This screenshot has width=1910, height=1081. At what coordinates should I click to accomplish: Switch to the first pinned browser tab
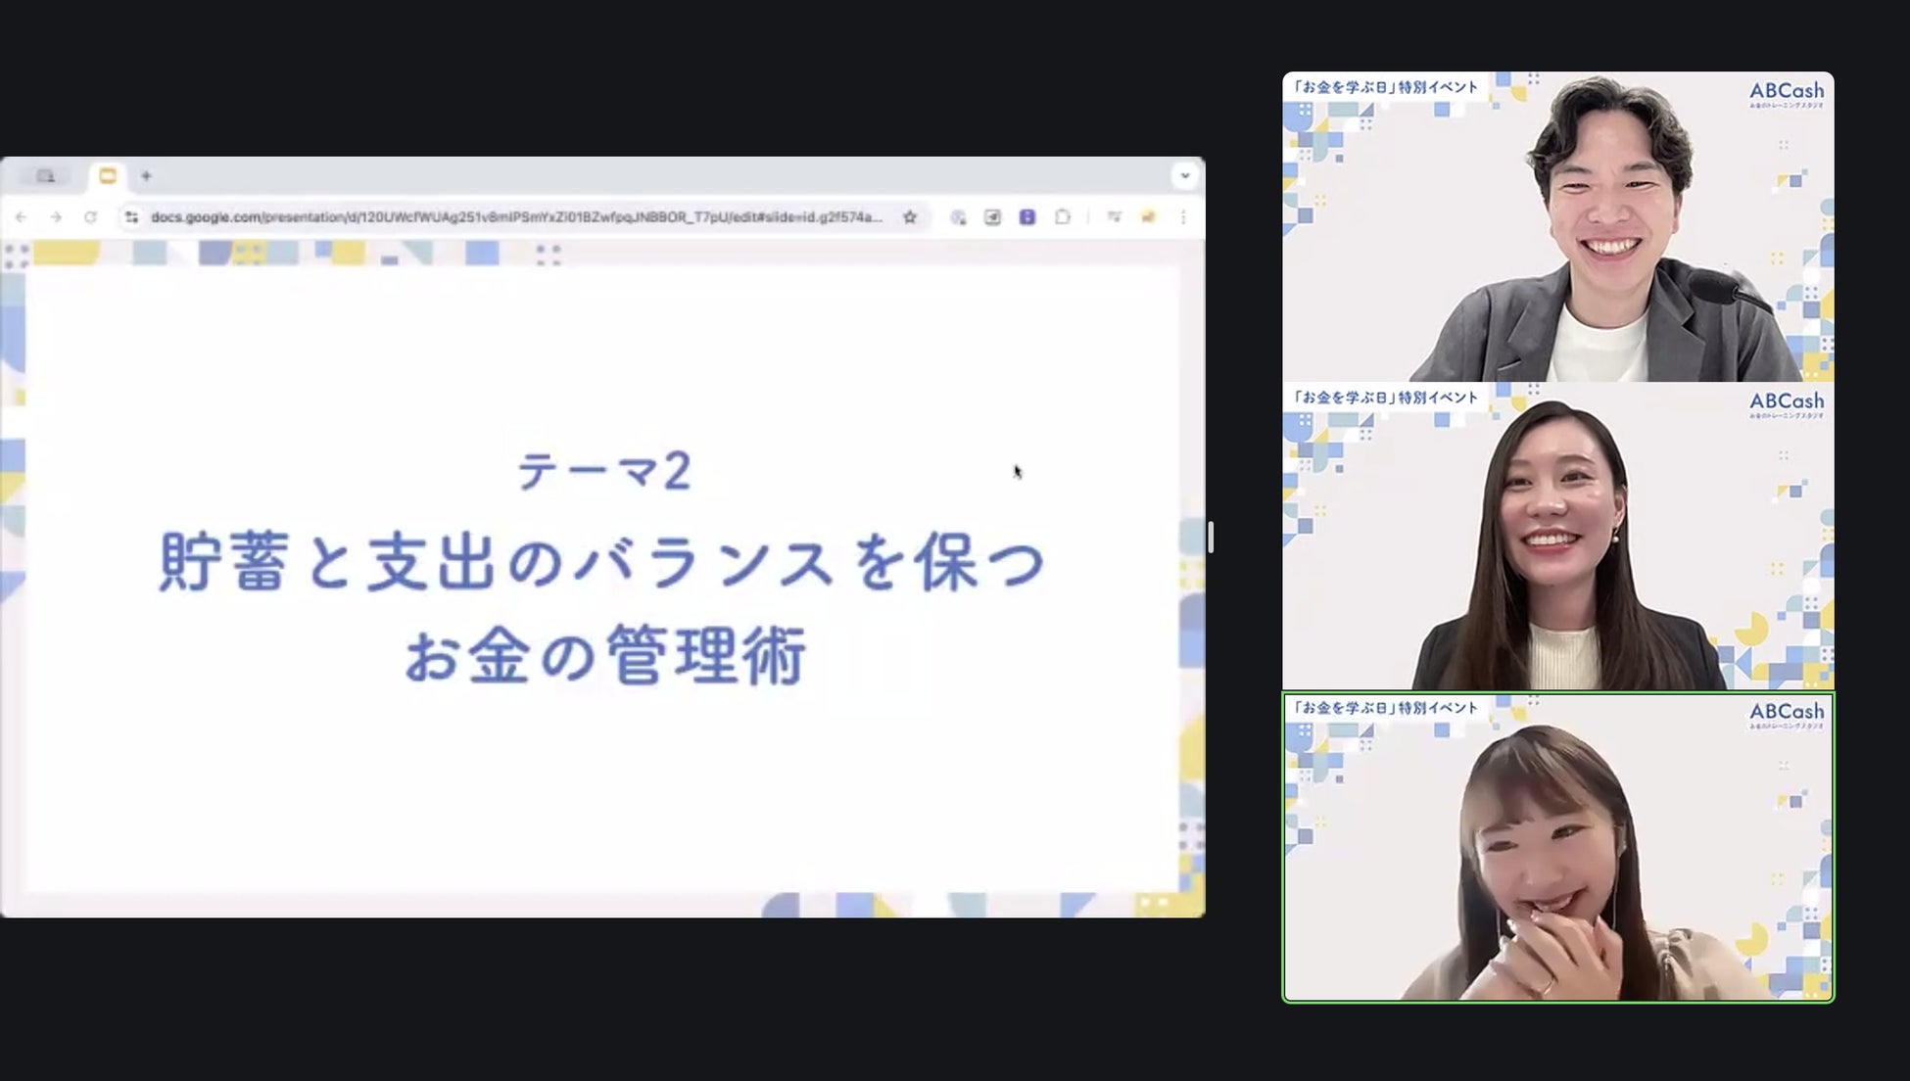(x=45, y=176)
